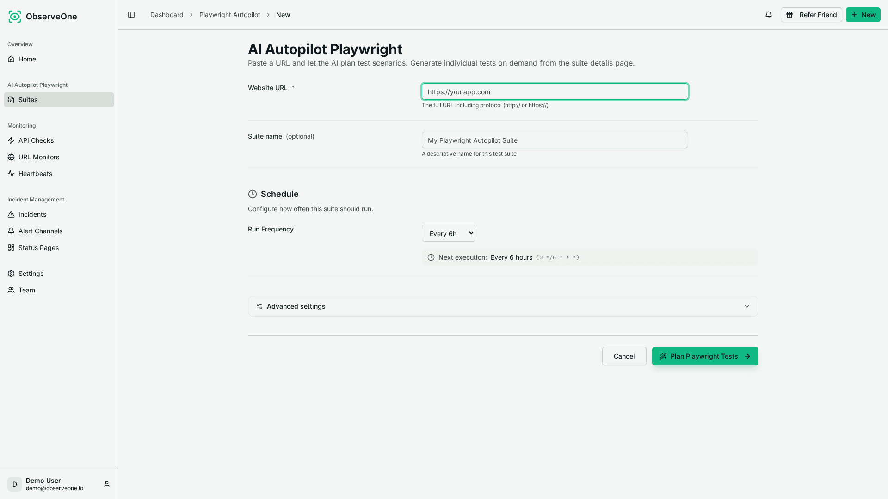The image size is (888, 499).
Task: Click the green New button
Action: click(x=863, y=15)
